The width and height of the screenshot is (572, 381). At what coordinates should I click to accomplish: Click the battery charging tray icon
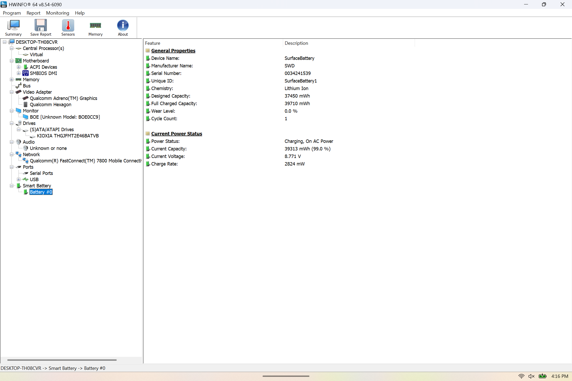(x=542, y=376)
